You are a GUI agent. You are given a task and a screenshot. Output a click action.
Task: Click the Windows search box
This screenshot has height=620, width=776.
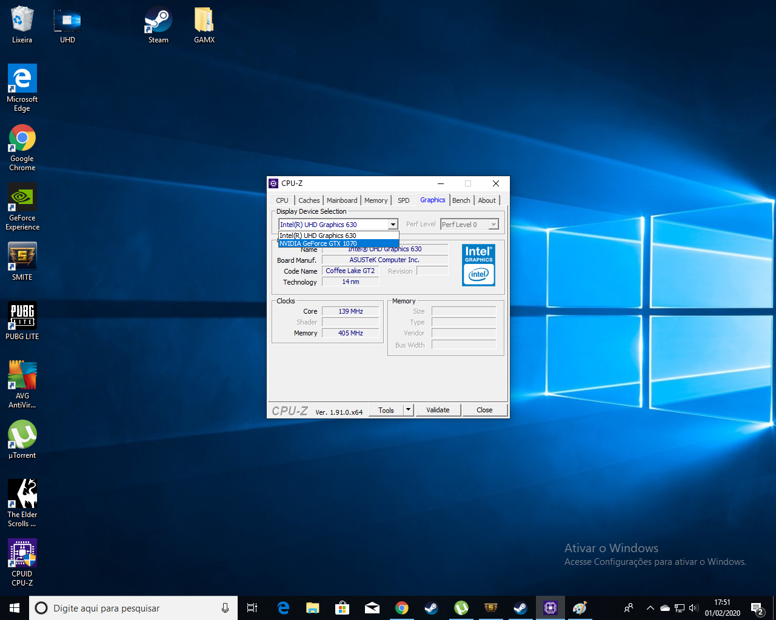click(133, 608)
